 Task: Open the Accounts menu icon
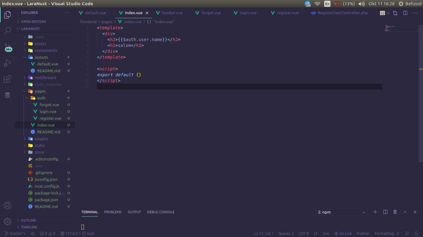(x=7, y=205)
